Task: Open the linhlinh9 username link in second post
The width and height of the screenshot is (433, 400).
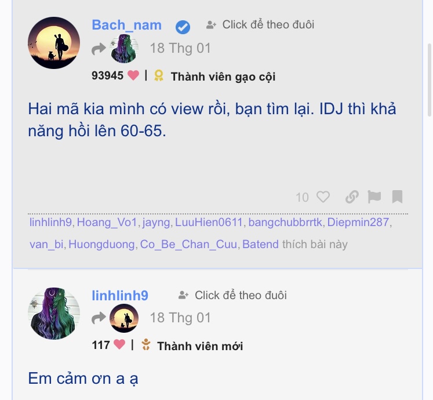Action: click(x=120, y=296)
